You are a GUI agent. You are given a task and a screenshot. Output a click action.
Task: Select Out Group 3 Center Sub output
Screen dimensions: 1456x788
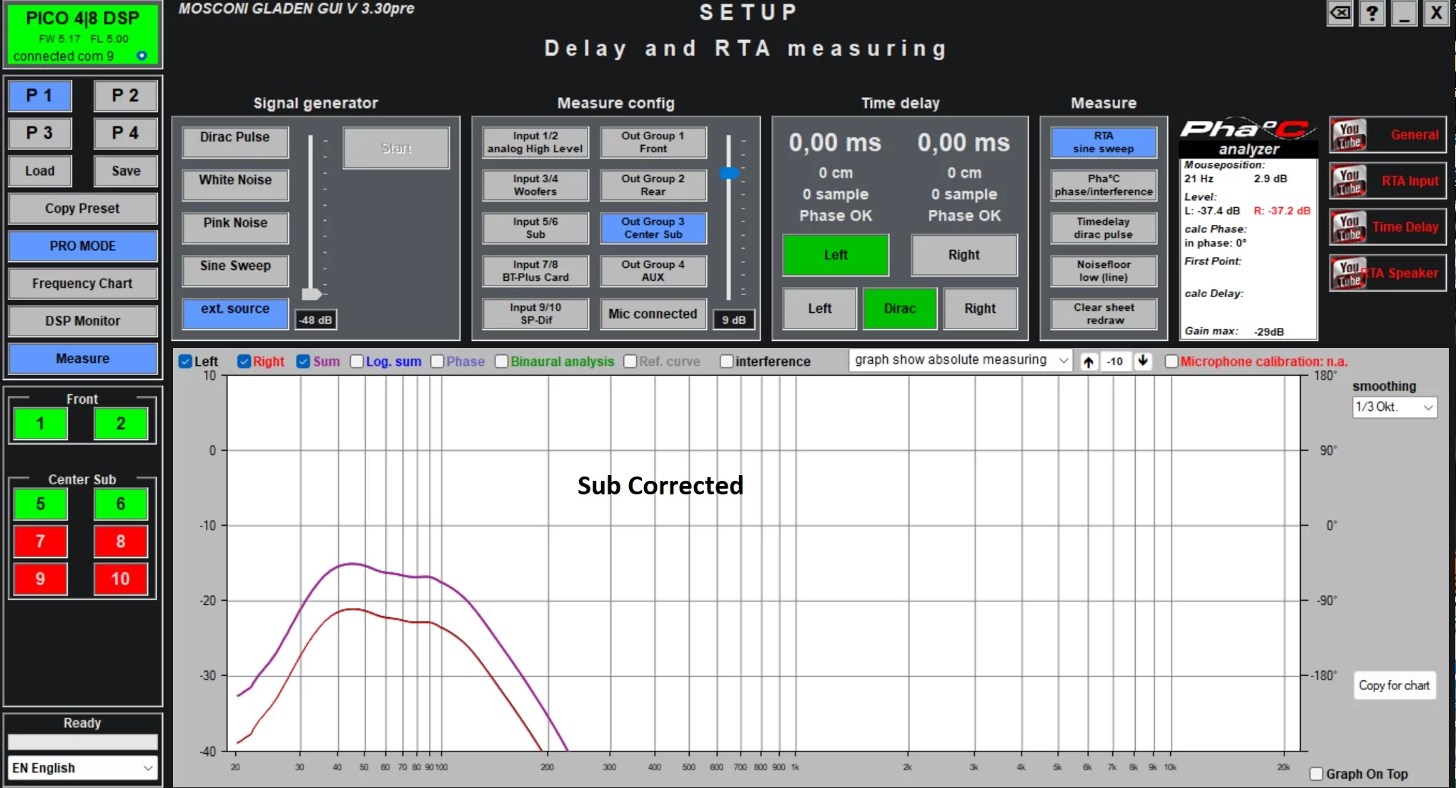pyautogui.click(x=653, y=227)
